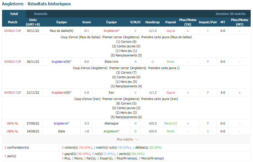The width and height of the screenshot is (253, 162).
Task: Click Angleterre home team on 27/09/22 row
Action: (61, 124)
